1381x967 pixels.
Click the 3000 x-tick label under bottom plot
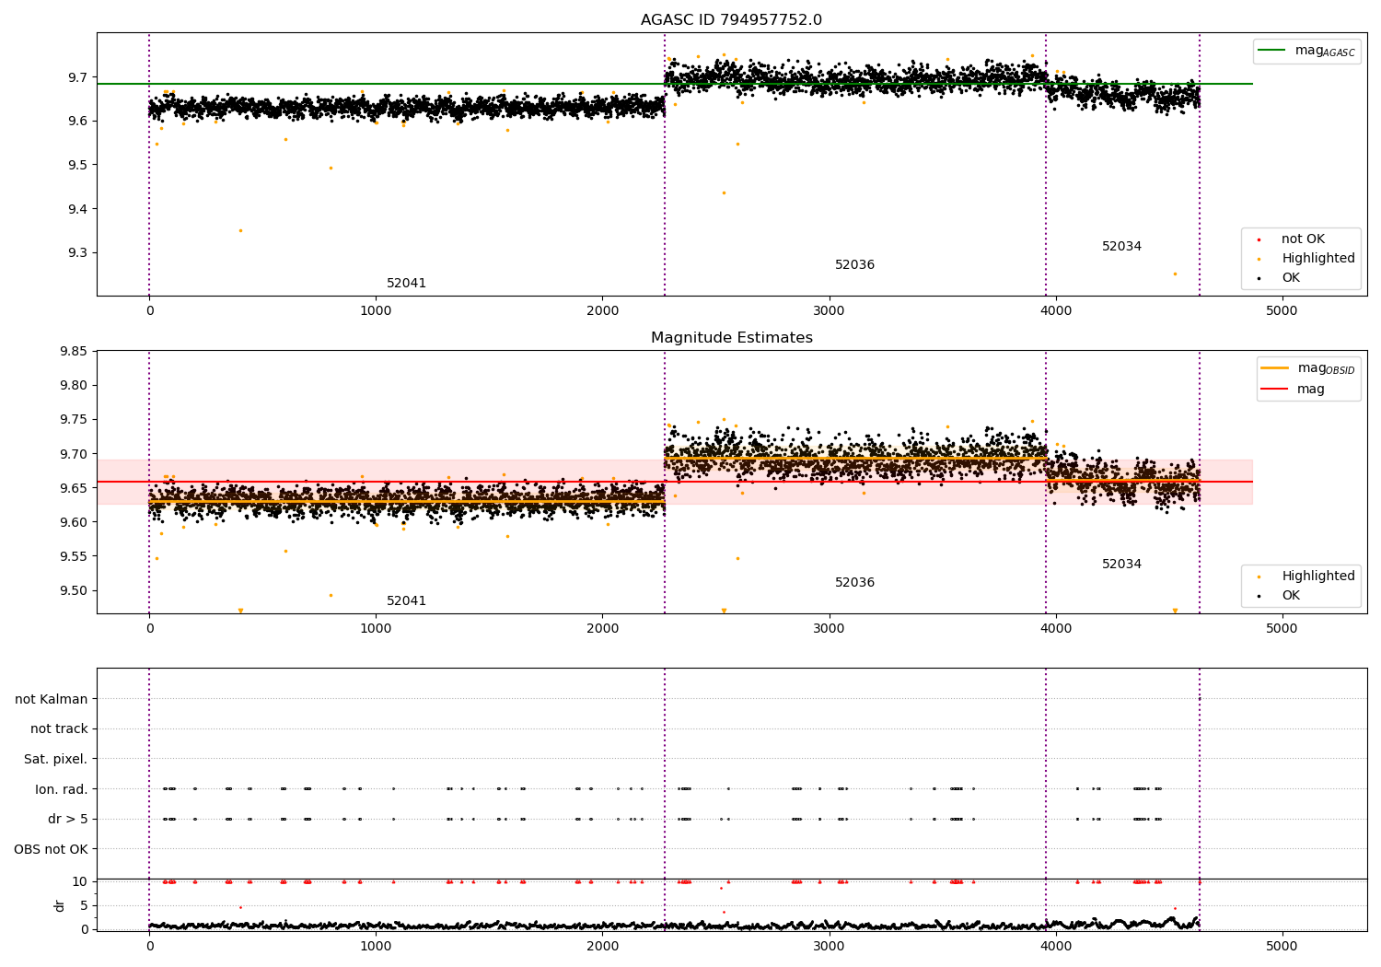tap(829, 947)
